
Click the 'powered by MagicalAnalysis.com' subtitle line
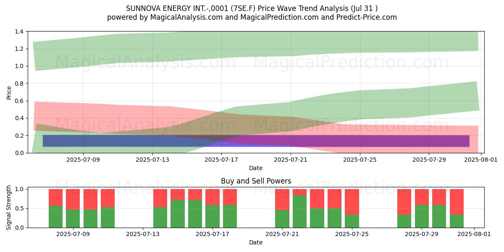[x=252, y=17]
